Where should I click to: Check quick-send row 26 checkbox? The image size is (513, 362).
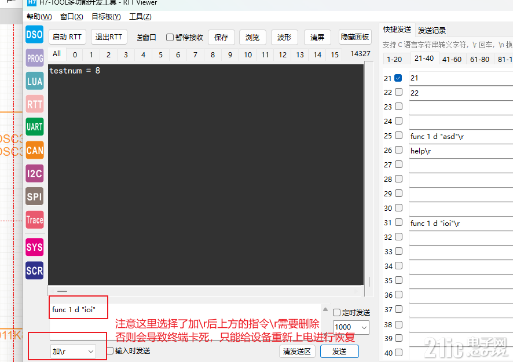(x=398, y=149)
